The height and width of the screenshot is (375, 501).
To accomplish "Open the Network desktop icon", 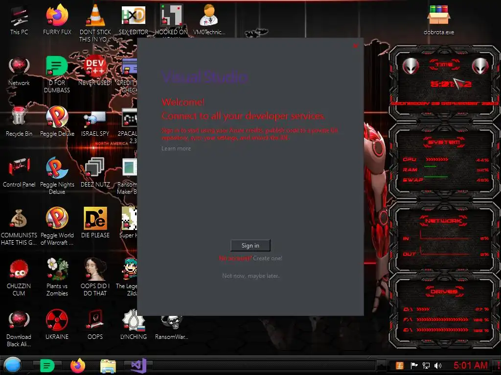I will point(19,72).
